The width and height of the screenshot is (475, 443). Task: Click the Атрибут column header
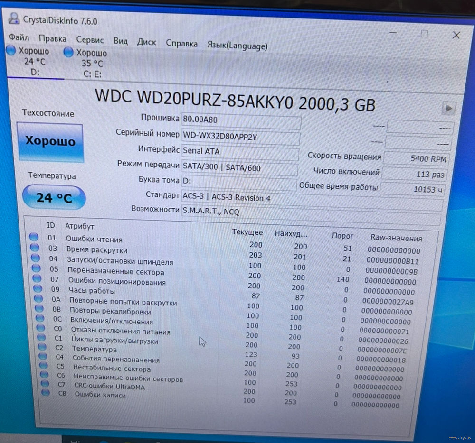click(79, 226)
